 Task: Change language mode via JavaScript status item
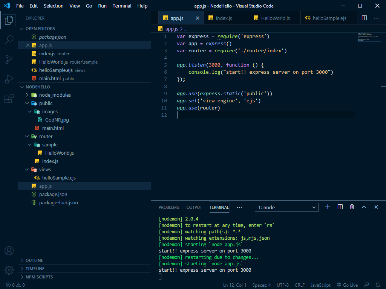320,285
